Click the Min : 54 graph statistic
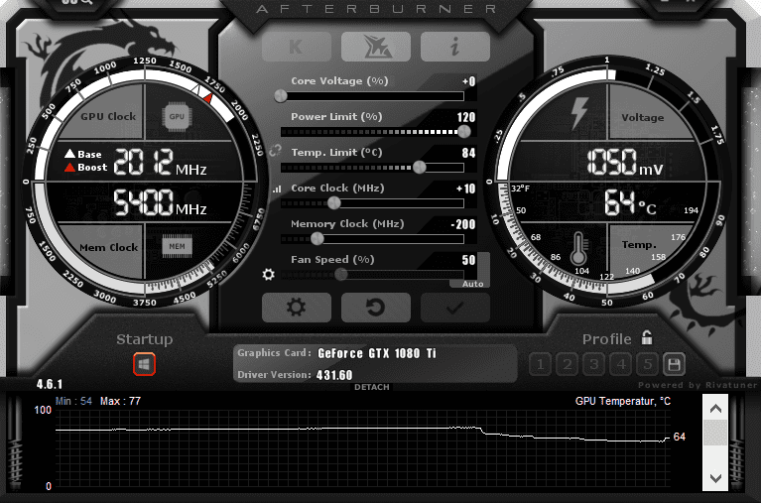Viewport: 761px width, 503px height. (x=73, y=401)
